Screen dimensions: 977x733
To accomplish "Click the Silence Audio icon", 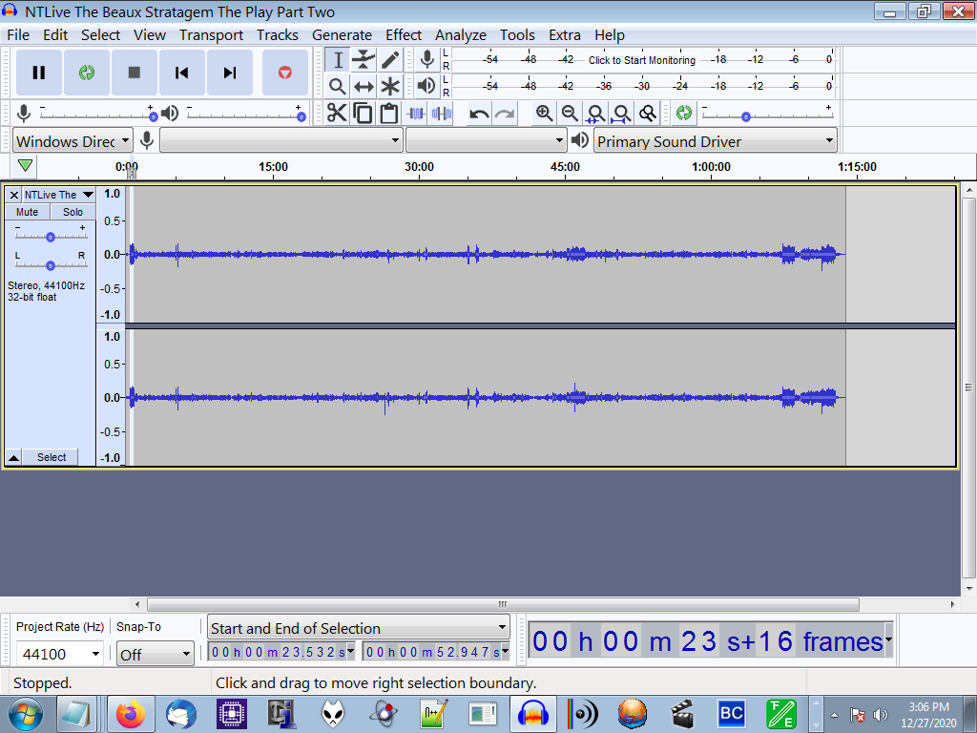I will tap(442, 113).
